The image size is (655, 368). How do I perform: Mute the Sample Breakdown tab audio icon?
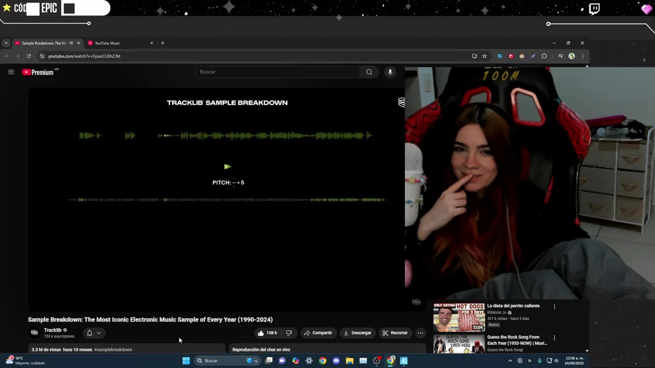coord(71,43)
